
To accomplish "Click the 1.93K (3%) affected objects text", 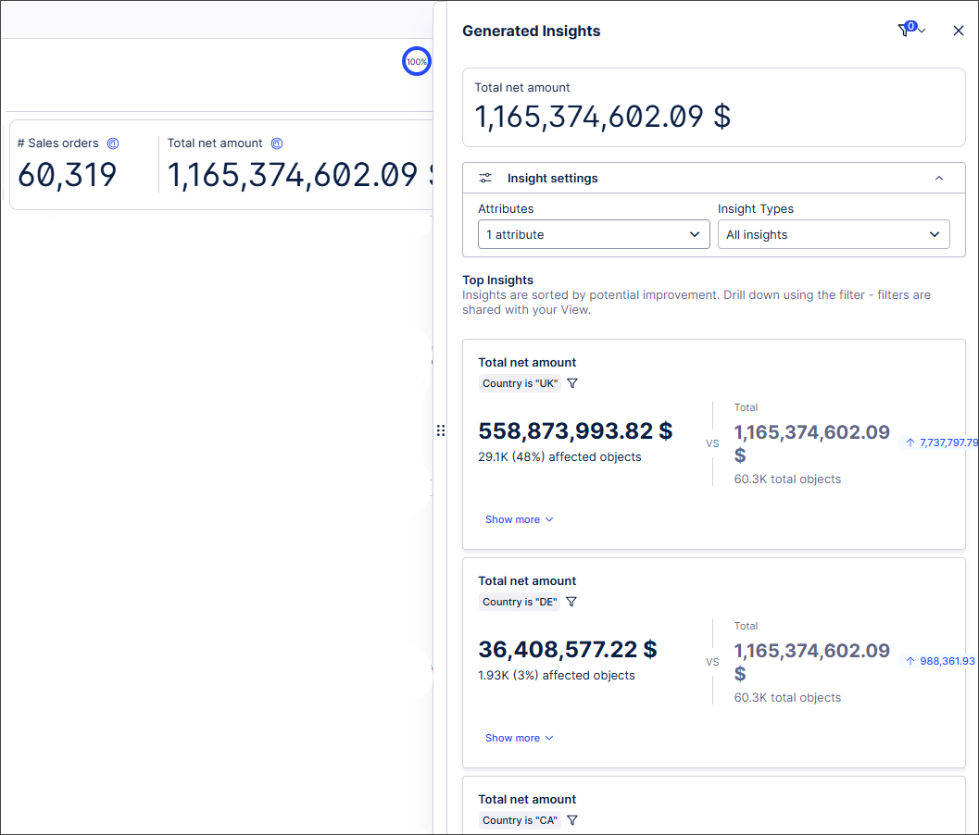I will point(557,675).
